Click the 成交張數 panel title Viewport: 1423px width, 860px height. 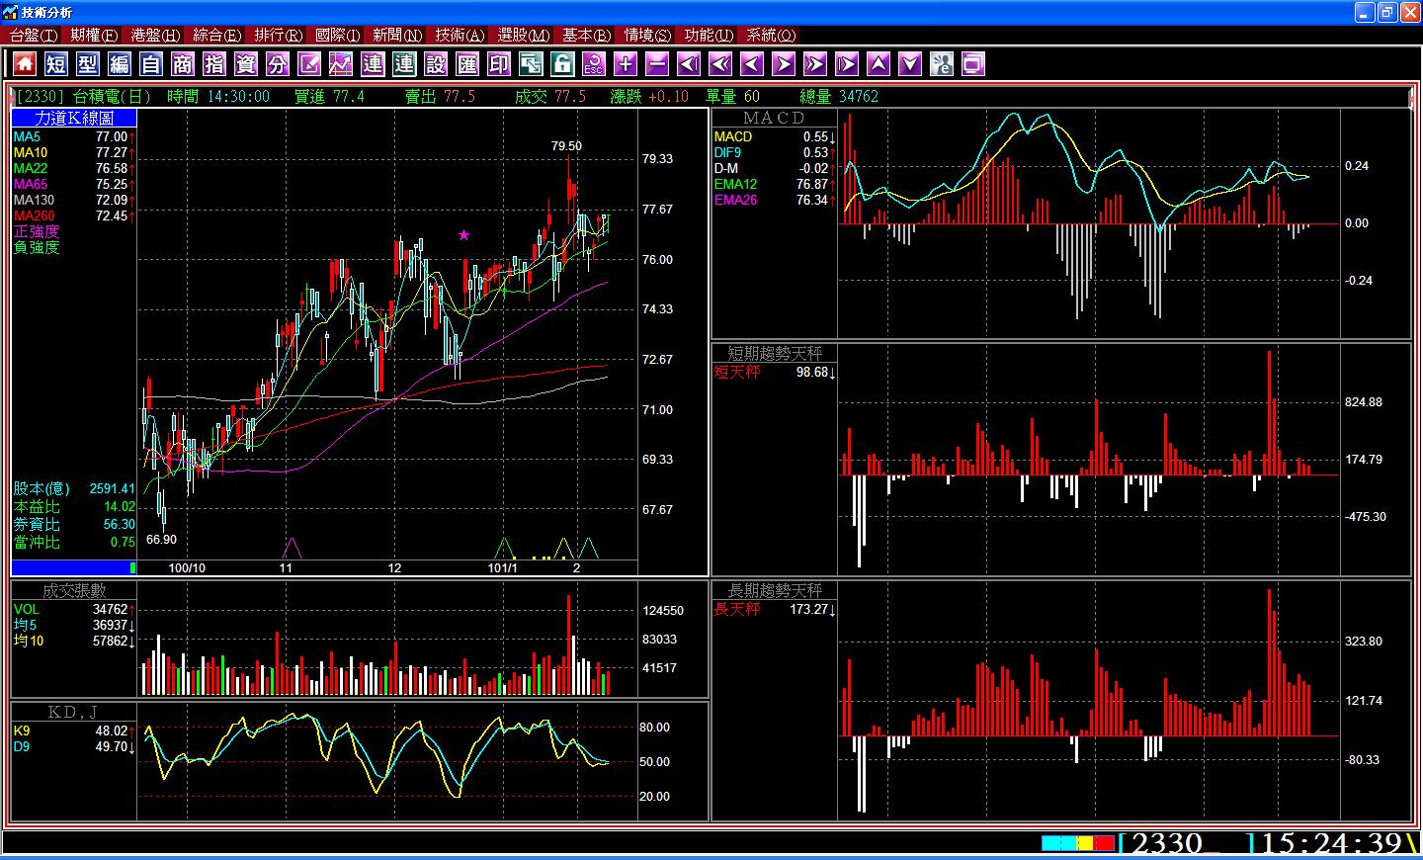74,590
